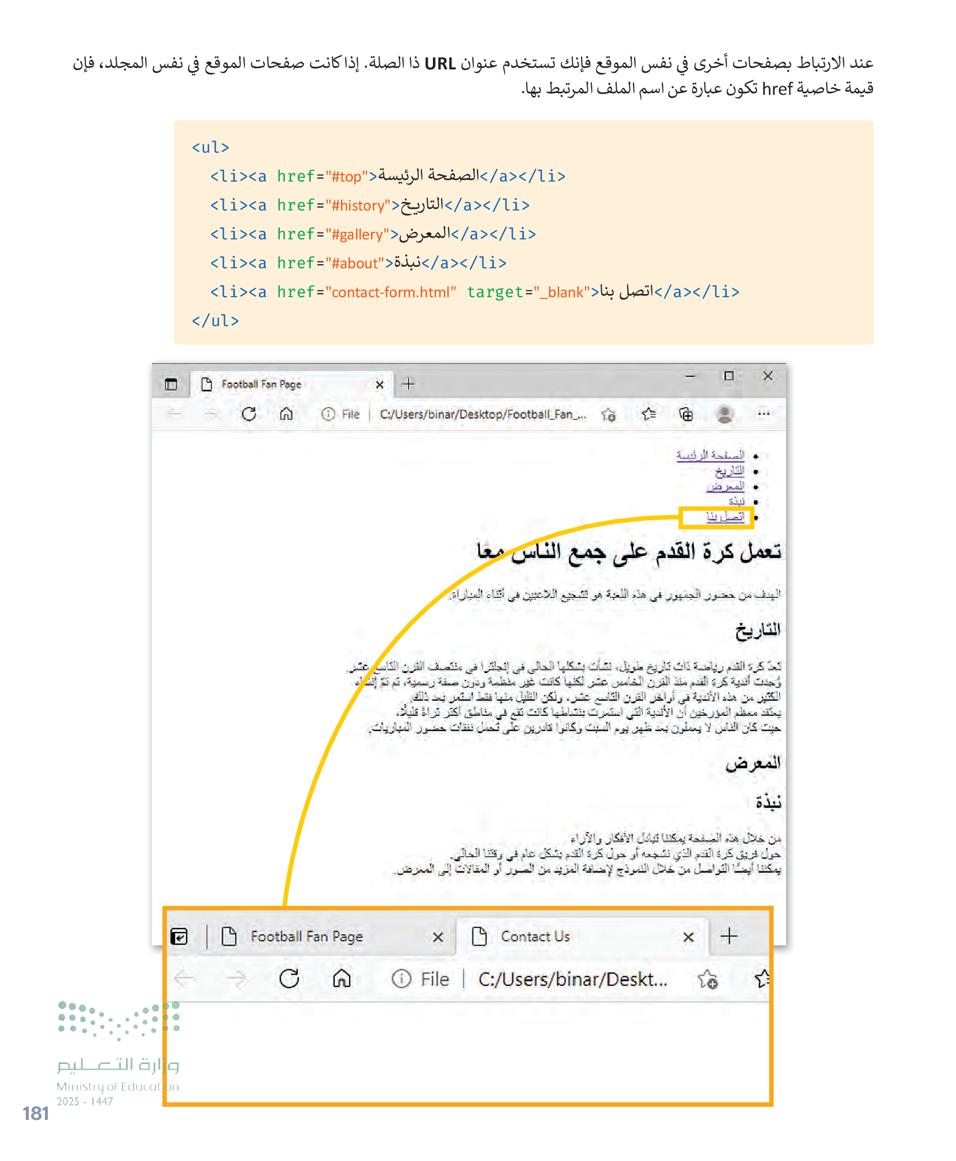Screen dimensions: 956x1161
Task: Click the الصفحة الرئيسة link
Action: (x=710, y=456)
